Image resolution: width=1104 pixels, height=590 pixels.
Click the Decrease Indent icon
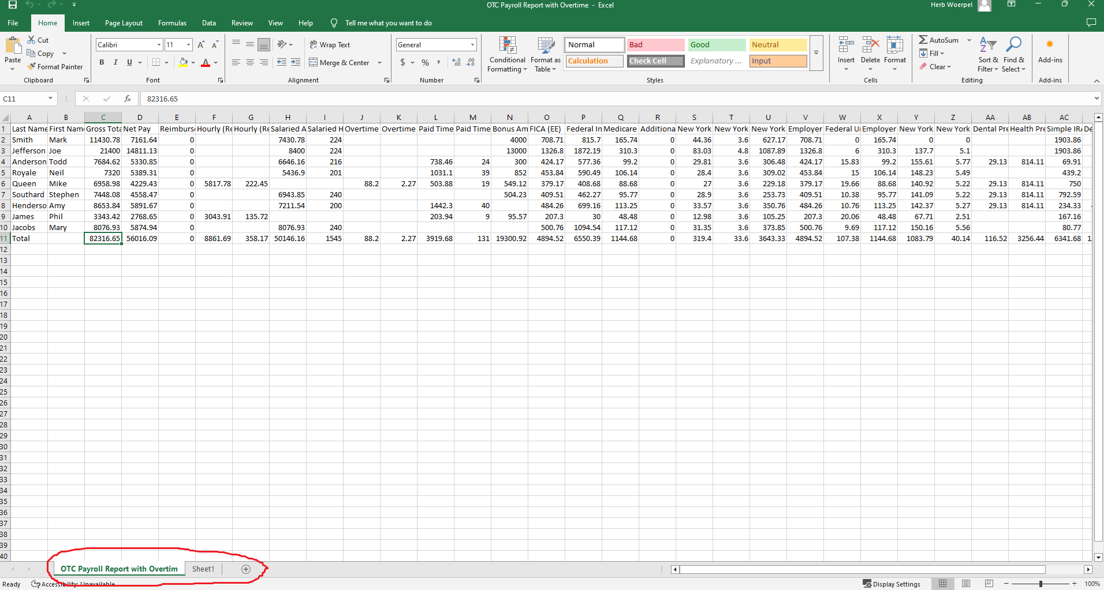(x=282, y=62)
